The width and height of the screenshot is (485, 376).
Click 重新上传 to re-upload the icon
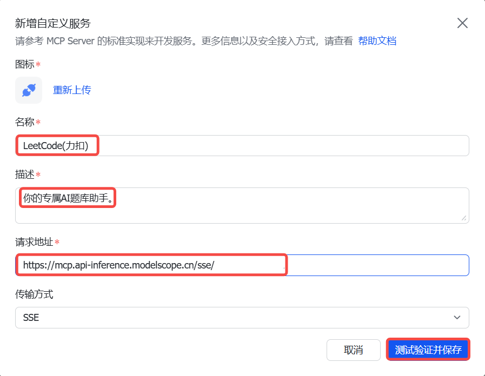(72, 90)
